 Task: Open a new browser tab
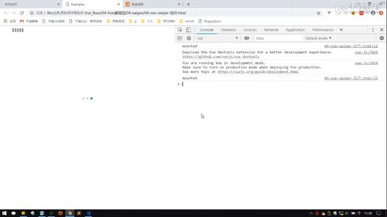click(188, 4)
